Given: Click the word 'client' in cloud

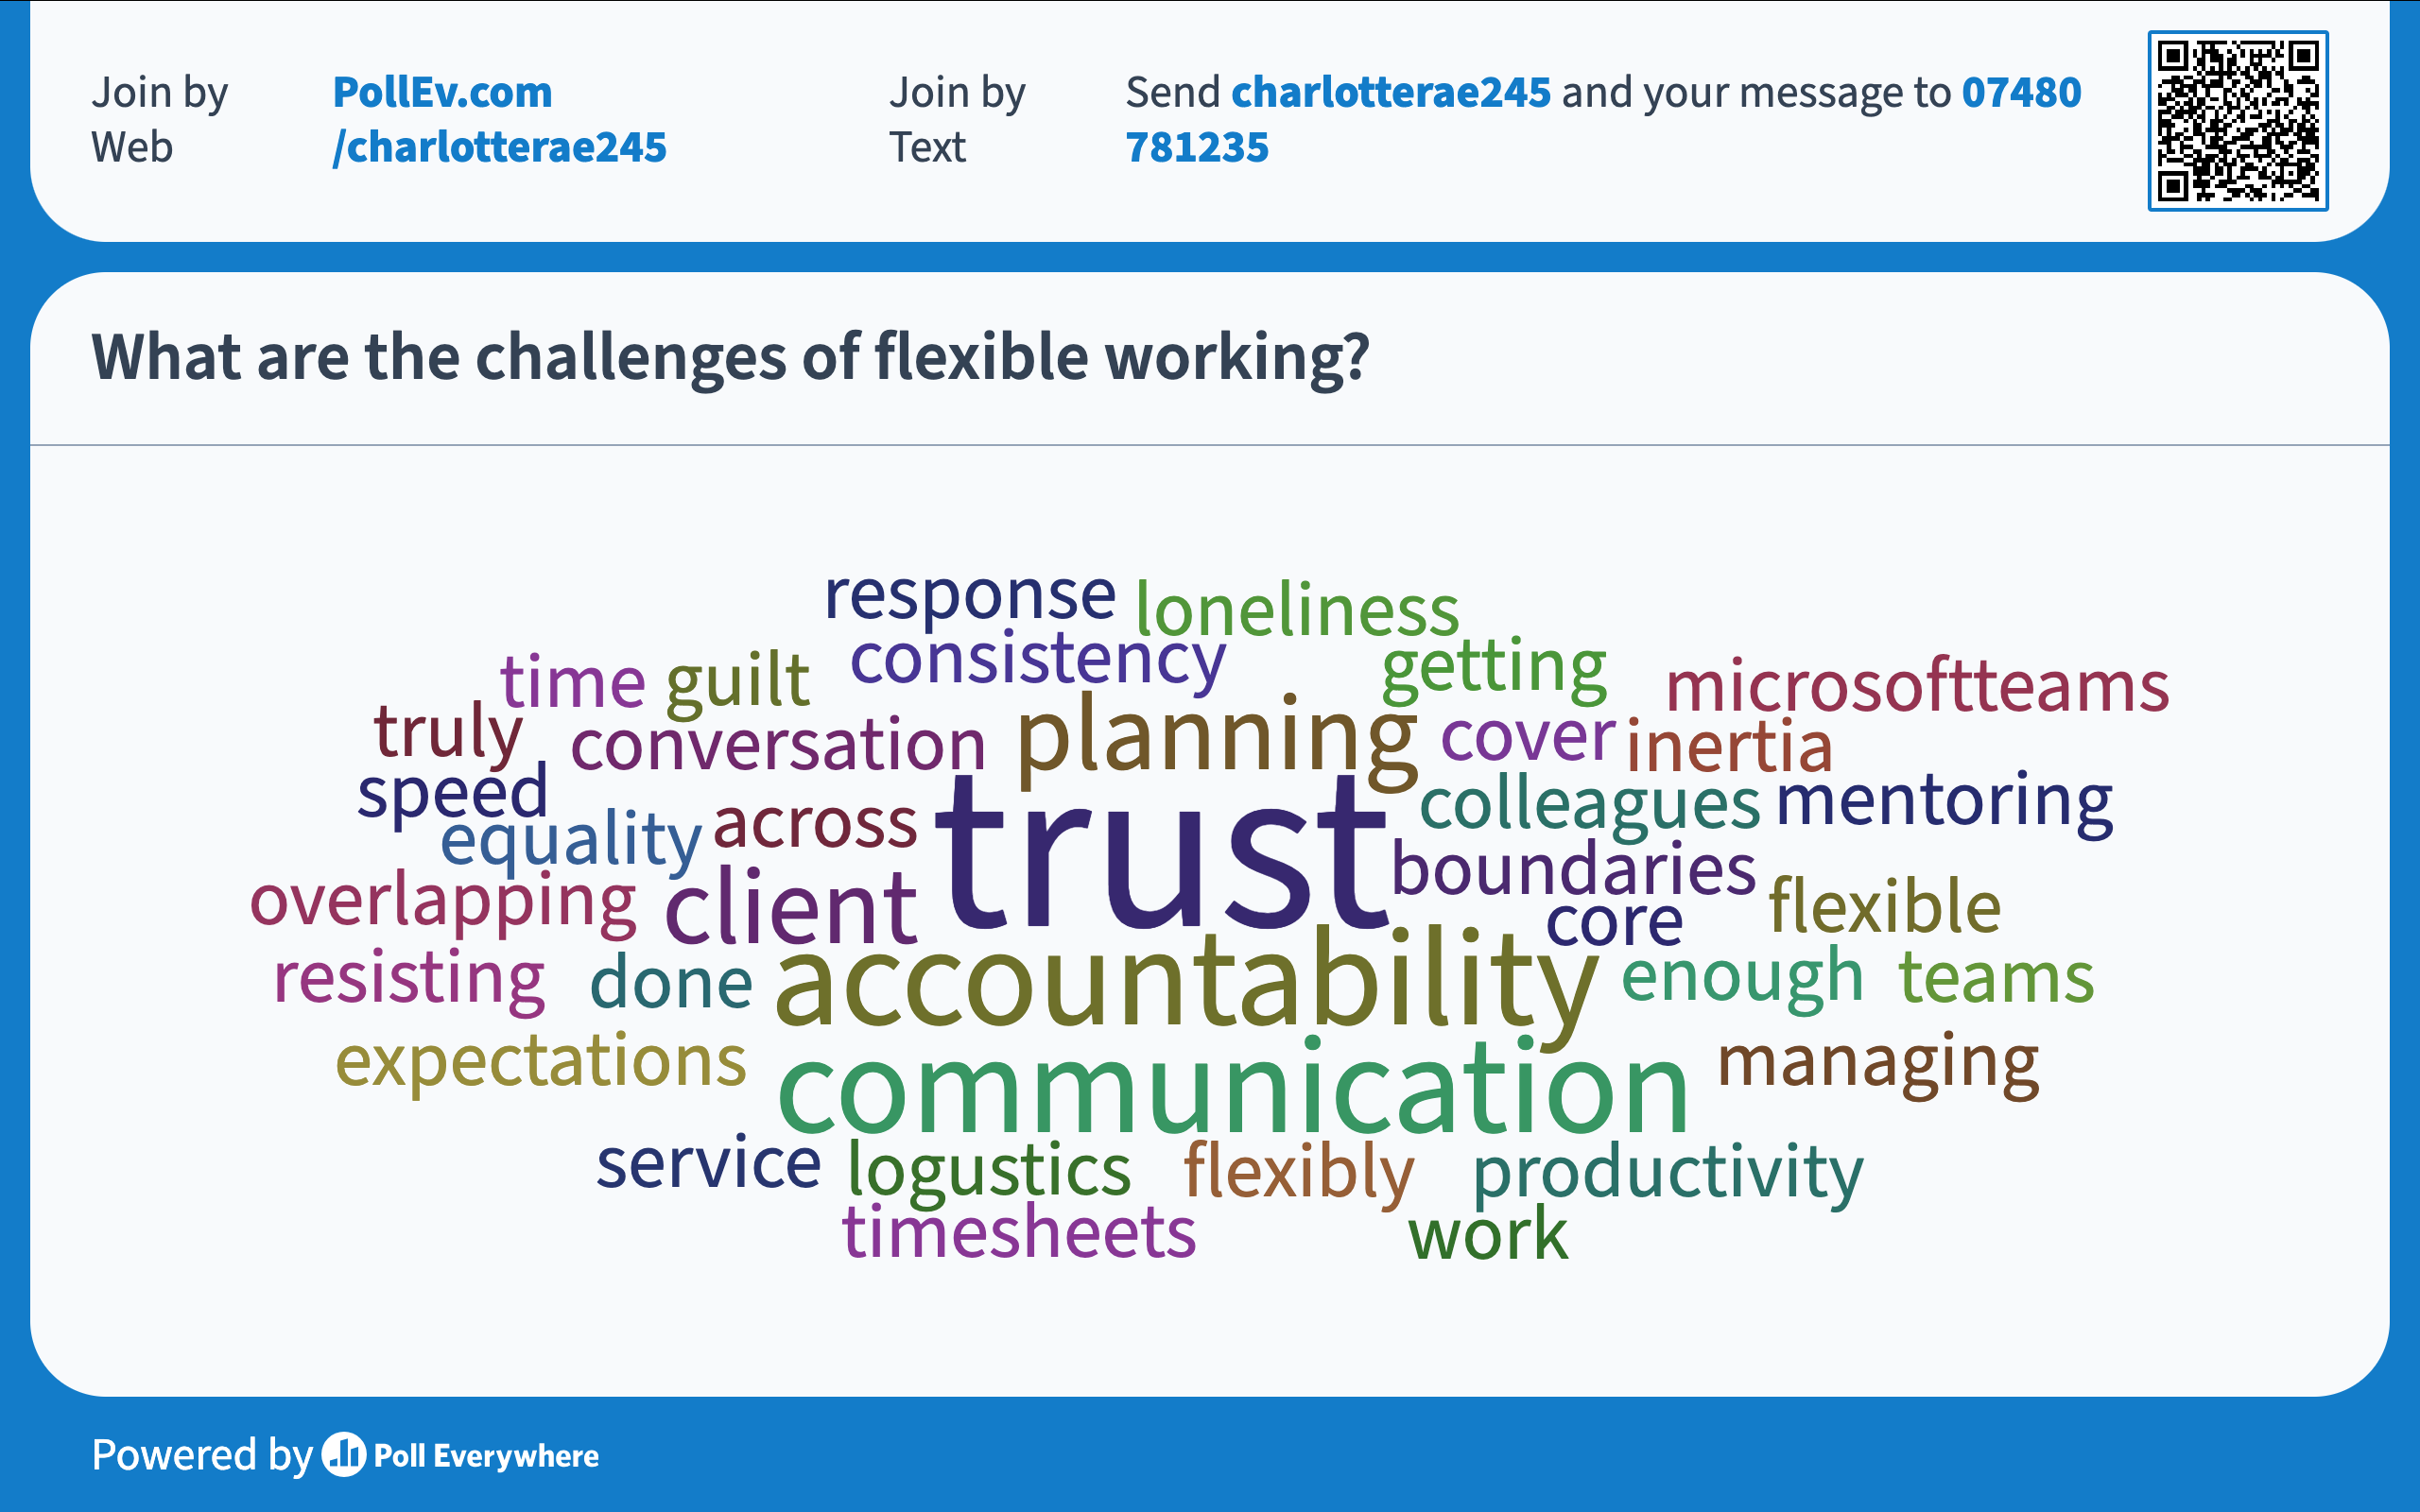Looking at the screenshot, I should click(x=790, y=908).
